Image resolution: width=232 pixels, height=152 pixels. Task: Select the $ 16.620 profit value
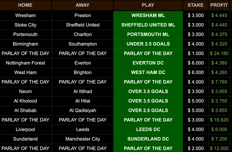click(x=219, y=120)
